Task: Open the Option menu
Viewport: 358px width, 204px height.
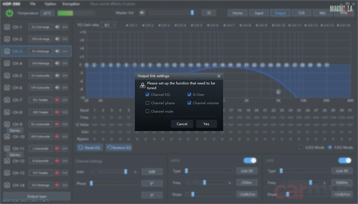Action: click(50, 4)
